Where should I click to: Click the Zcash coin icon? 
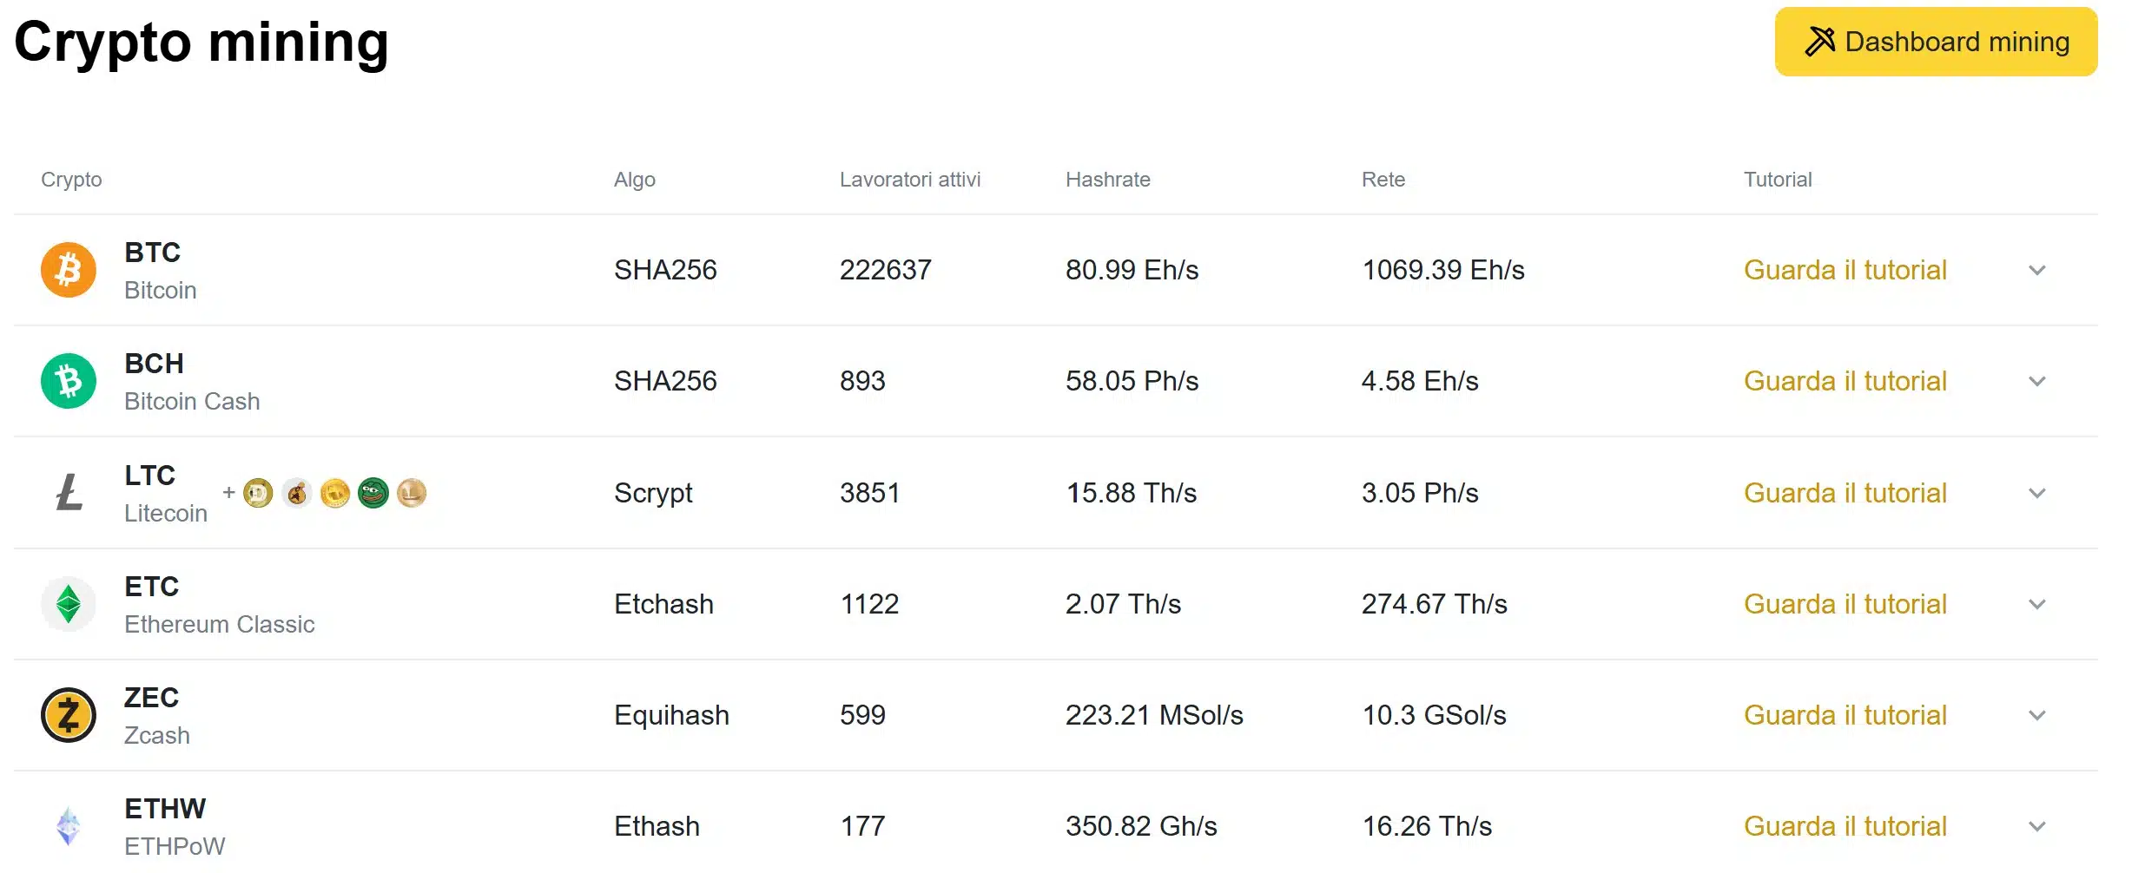click(68, 714)
